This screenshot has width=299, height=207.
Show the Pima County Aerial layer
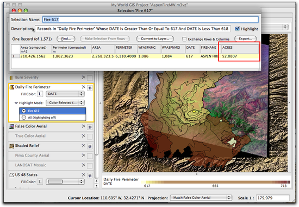[x=90, y=156]
